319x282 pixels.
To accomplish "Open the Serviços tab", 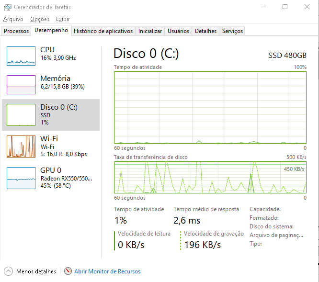I will point(232,31).
